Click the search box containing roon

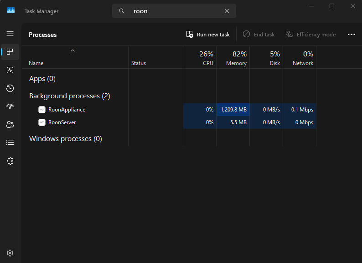tap(174, 11)
